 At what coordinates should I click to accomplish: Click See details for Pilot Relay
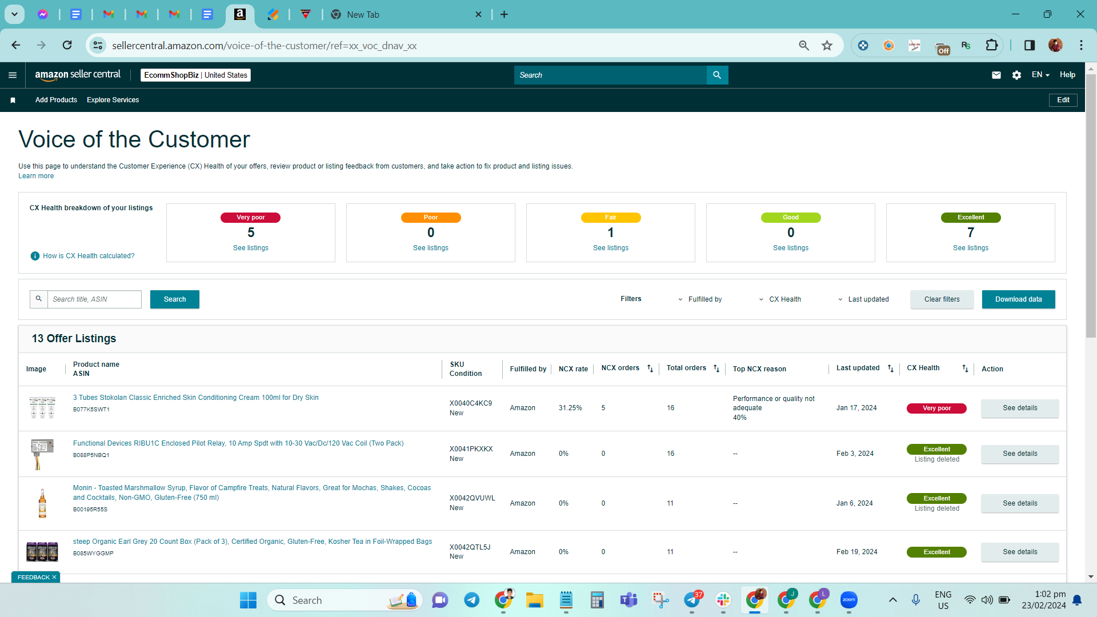(x=1020, y=454)
